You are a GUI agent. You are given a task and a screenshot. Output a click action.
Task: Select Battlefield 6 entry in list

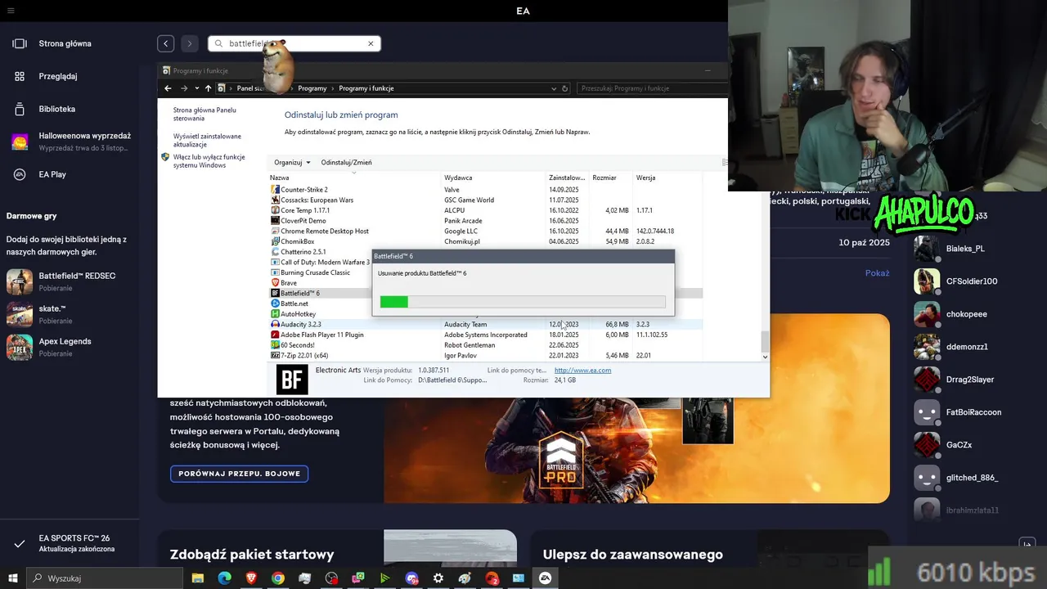pos(321,293)
